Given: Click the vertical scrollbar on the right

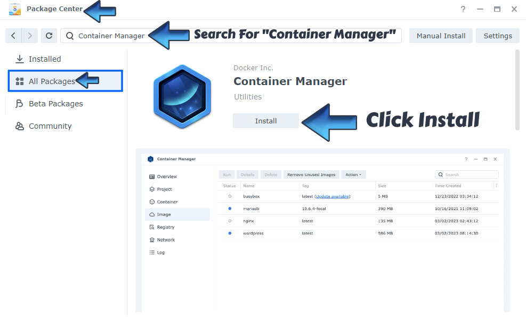Looking at the screenshot, I should (x=517, y=90).
